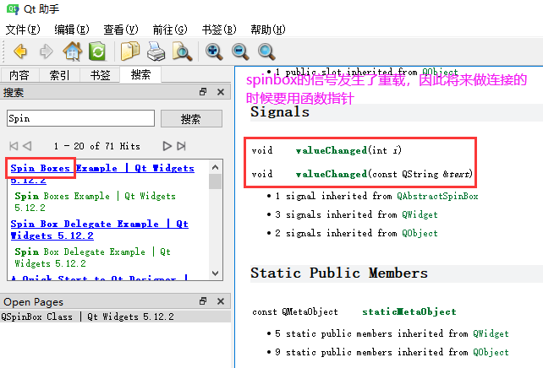Click the Back arrow toolbar icon
The width and height of the screenshot is (543, 368).
point(20,51)
